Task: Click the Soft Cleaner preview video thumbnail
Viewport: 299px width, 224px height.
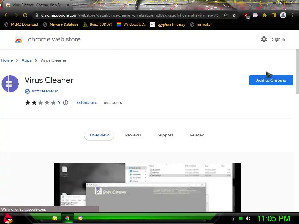Action: click(x=147, y=188)
